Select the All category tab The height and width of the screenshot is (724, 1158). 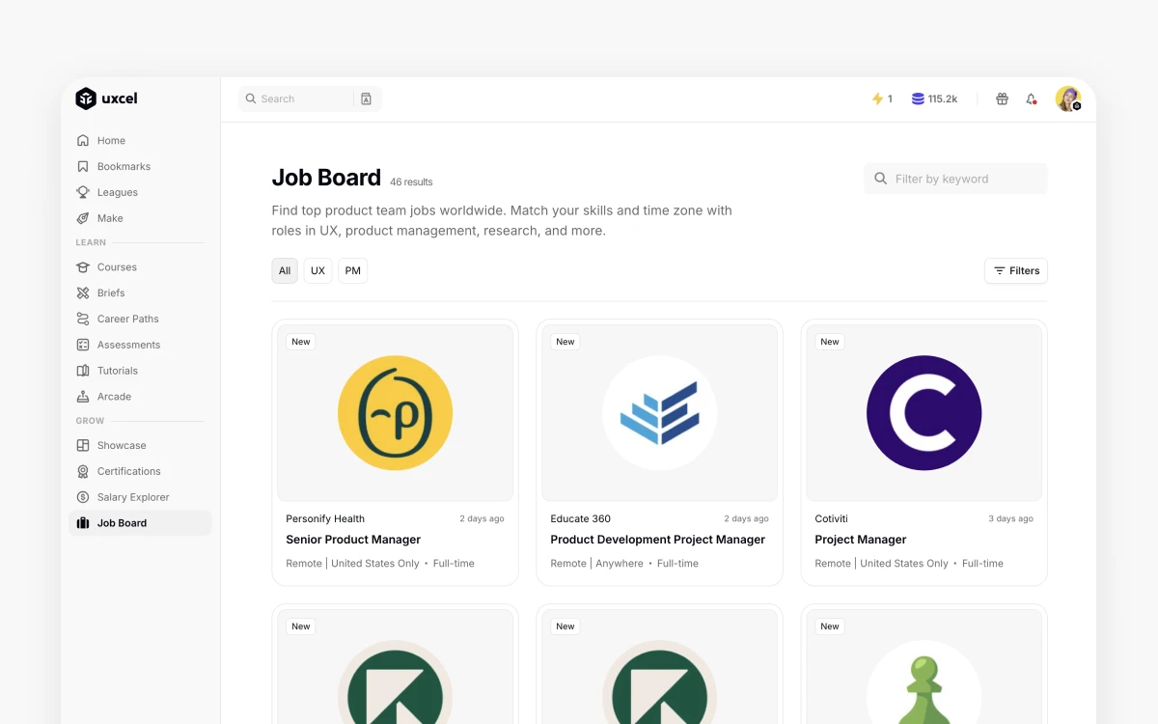285,270
